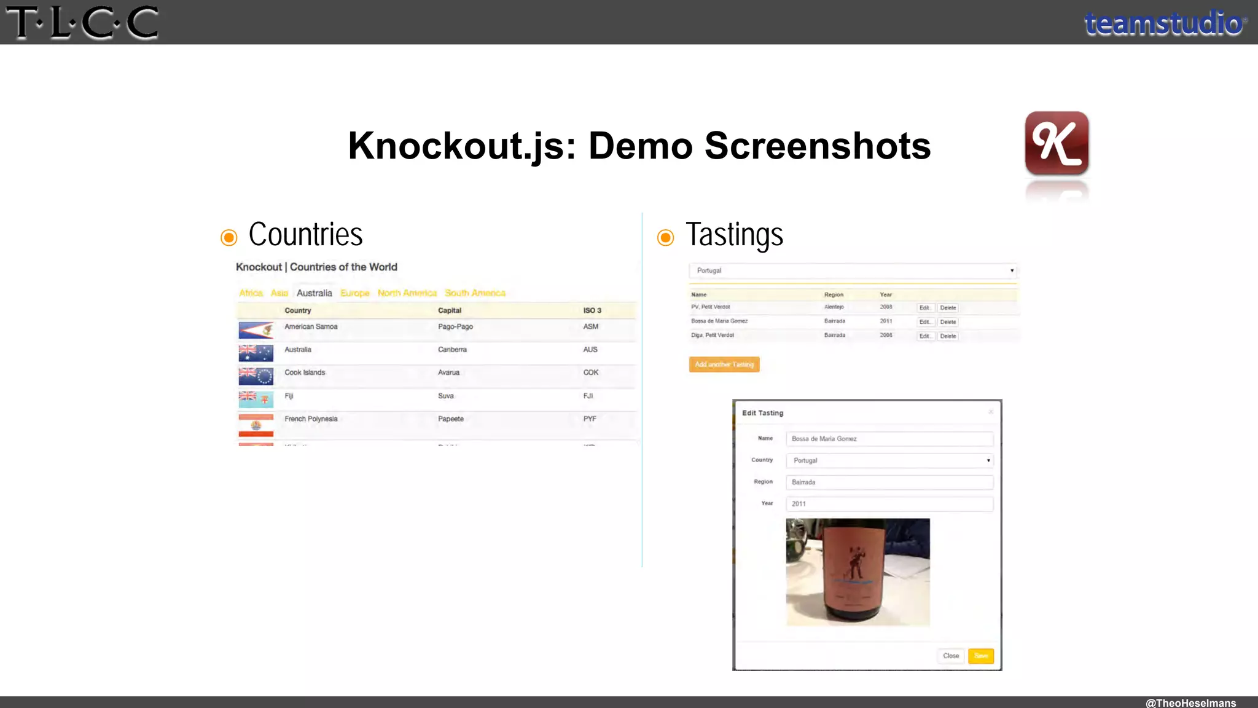Click the ISO 3 column header

(x=592, y=310)
